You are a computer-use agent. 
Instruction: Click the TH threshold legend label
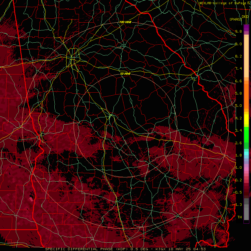tap(240, 217)
